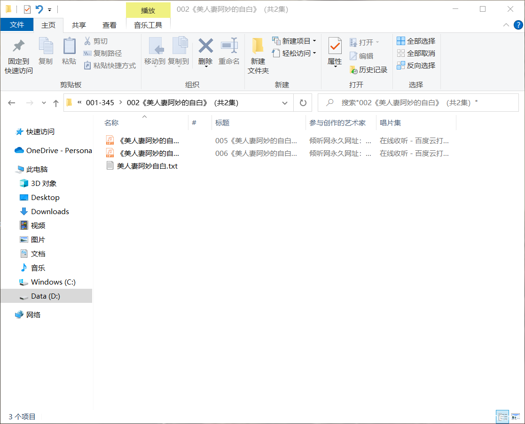Open the 轻松访问 dropdown menu
525x424 pixels.
[x=294, y=53]
